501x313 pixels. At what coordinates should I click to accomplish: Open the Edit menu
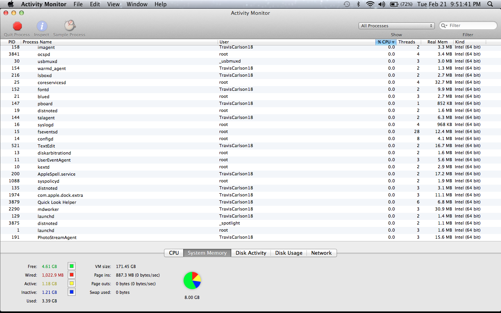pyautogui.click(x=95, y=4)
